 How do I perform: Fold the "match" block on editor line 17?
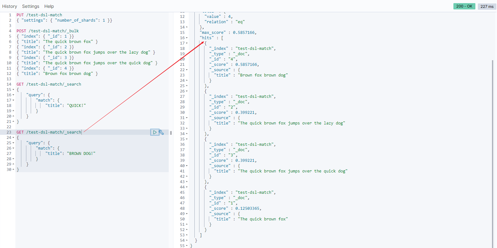[x=13, y=100]
